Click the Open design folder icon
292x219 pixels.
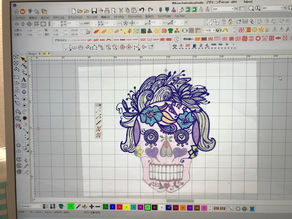(x=80, y=11)
